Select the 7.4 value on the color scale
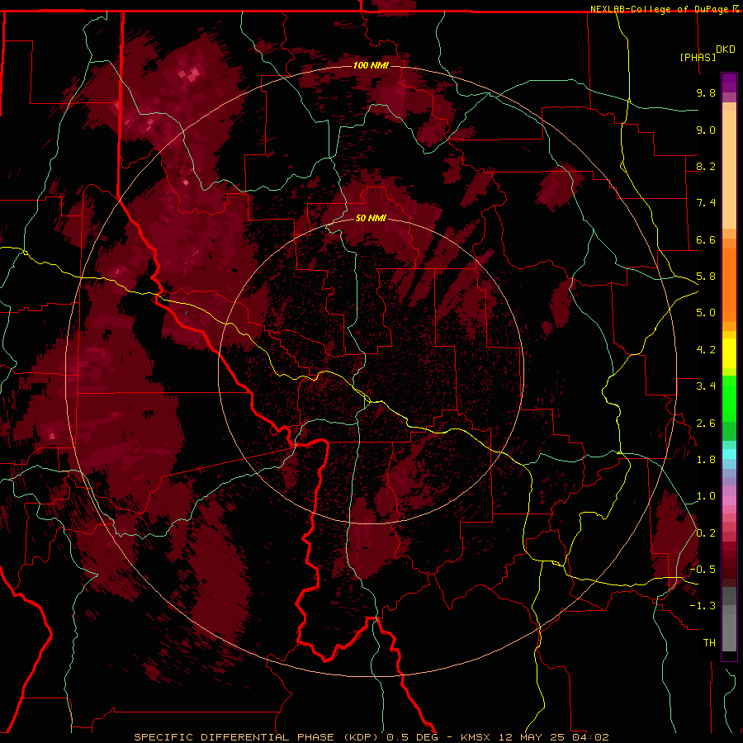Image resolution: width=743 pixels, height=743 pixels. 706,203
